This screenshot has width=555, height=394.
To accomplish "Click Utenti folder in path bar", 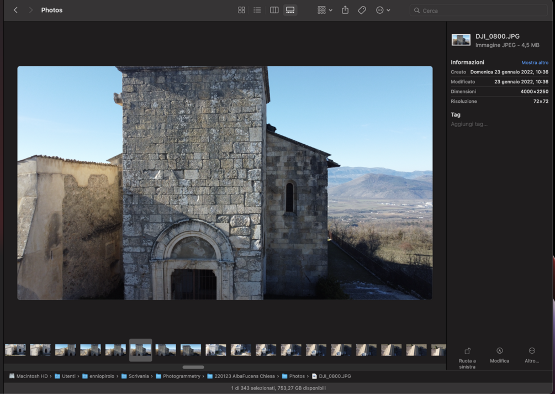I will [65, 376].
